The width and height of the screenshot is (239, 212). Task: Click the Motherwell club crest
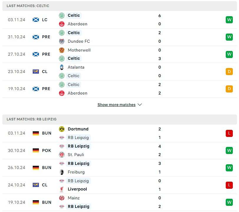[62, 50]
